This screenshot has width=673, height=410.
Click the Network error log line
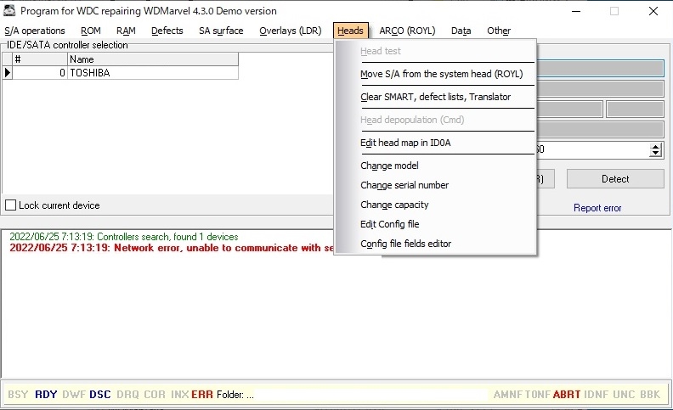click(172, 248)
